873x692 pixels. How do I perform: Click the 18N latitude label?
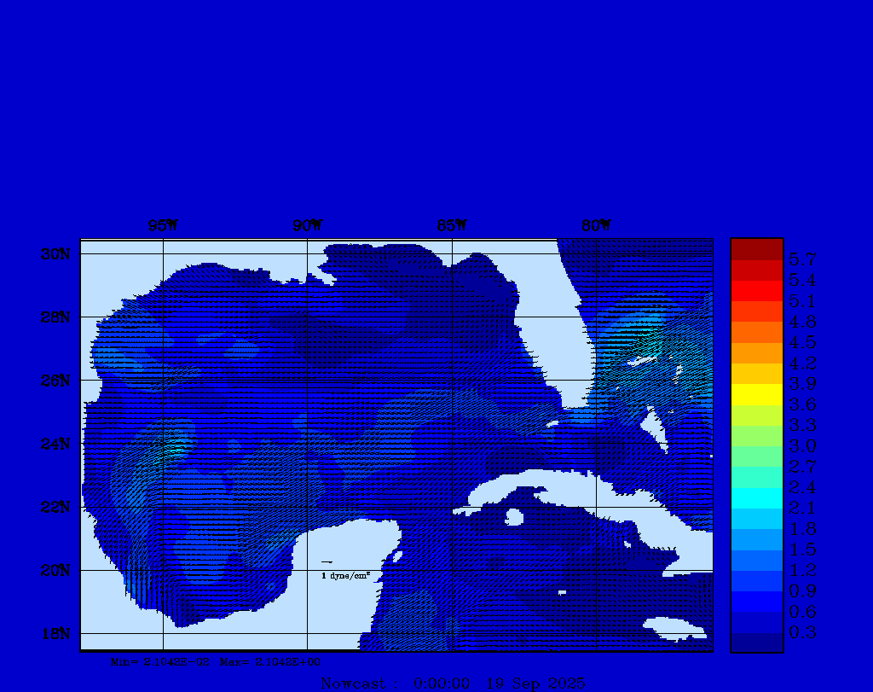point(54,633)
